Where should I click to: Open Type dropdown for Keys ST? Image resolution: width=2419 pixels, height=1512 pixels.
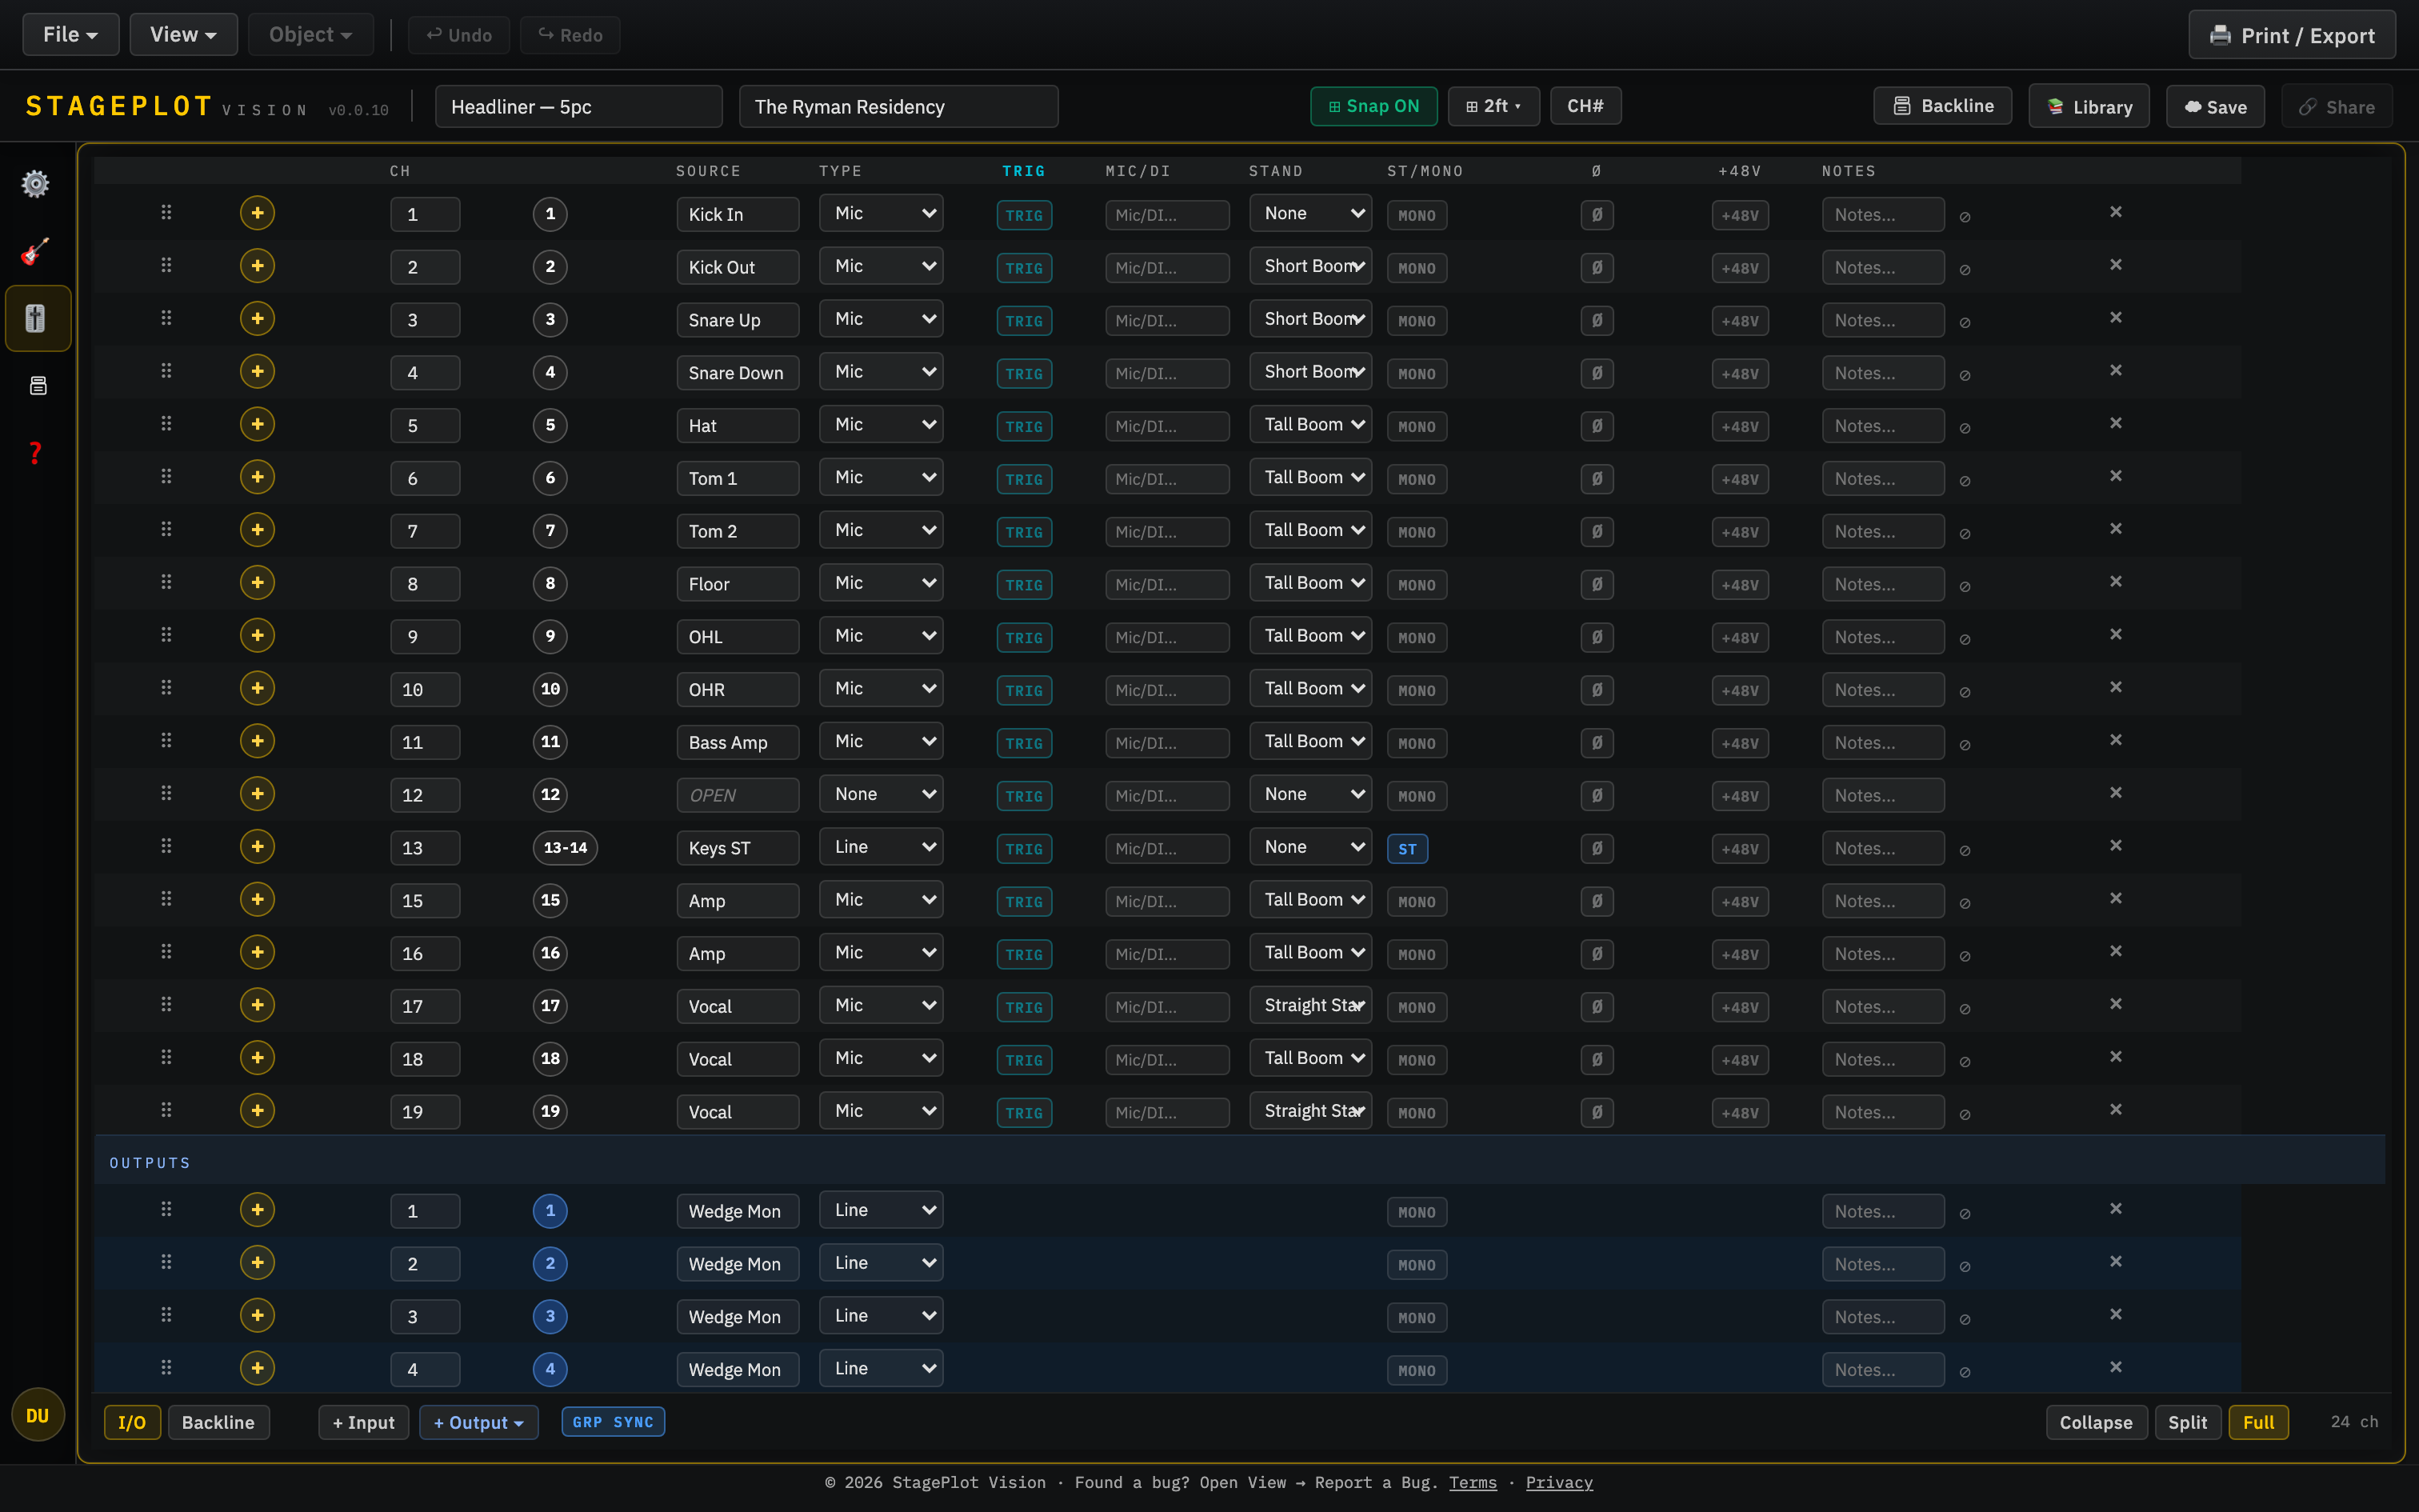click(x=881, y=848)
